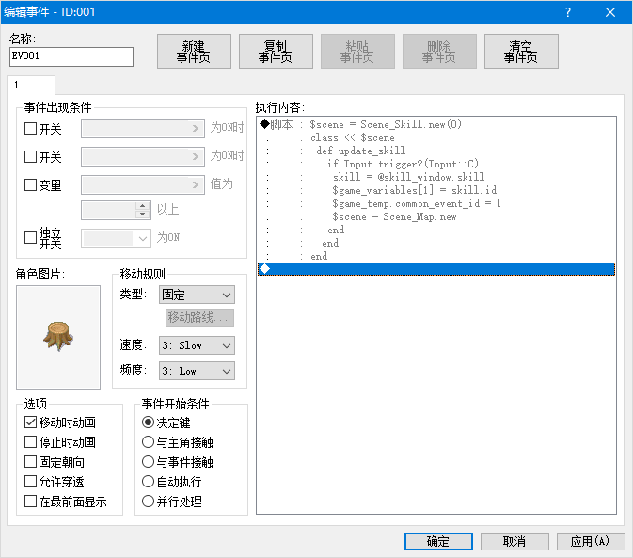Select the 脚本 $scene = Scene_Skill.new(0) line
The image size is (633, 558).
click(x=436, y=124)
